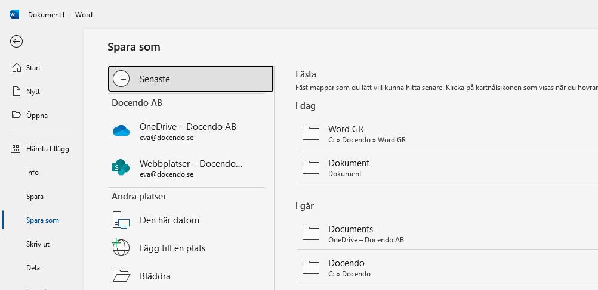Select Hämta tillägg in the sidebar
This screenshot has height=290, width=598.
coord(48,149)
